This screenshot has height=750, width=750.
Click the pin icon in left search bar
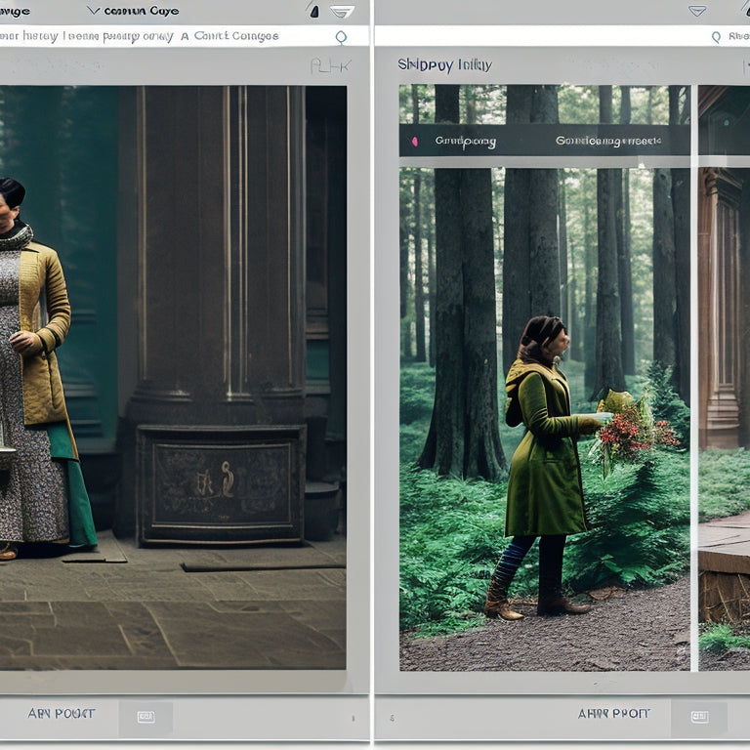[x=341, y=37]
